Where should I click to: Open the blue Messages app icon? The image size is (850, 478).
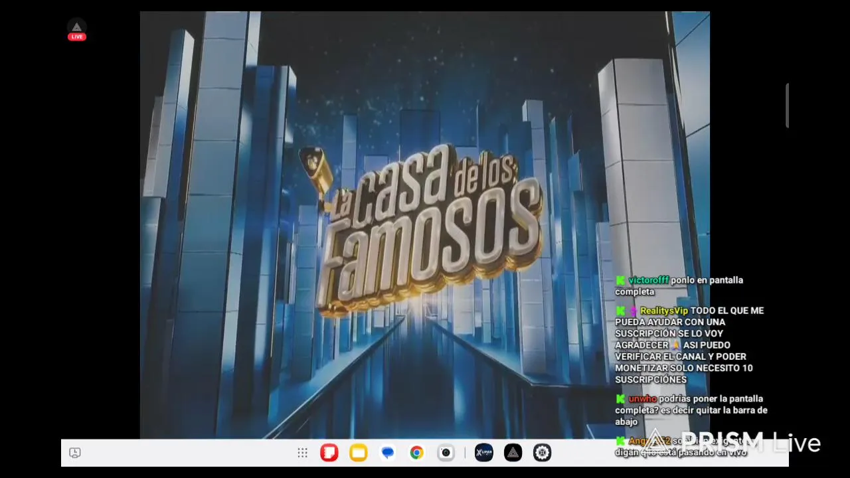click(x=388, y=453)
